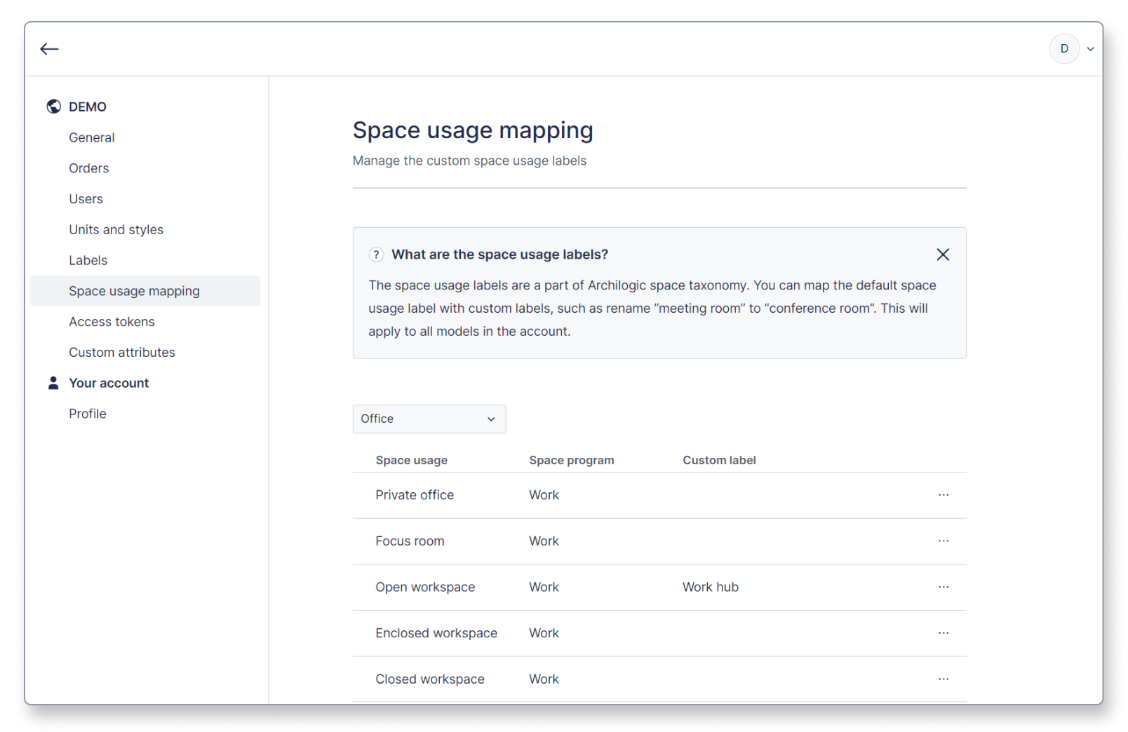This screenshot has height=732, width=1128.
Task: Open the ellipsis menu for Open workspace
Action: point(944,587)
